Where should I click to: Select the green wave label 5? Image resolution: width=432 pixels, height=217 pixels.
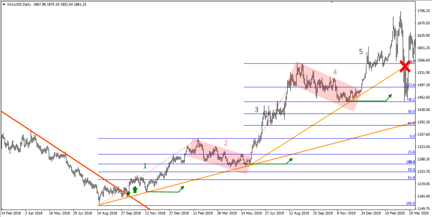(x=361, y=52)
